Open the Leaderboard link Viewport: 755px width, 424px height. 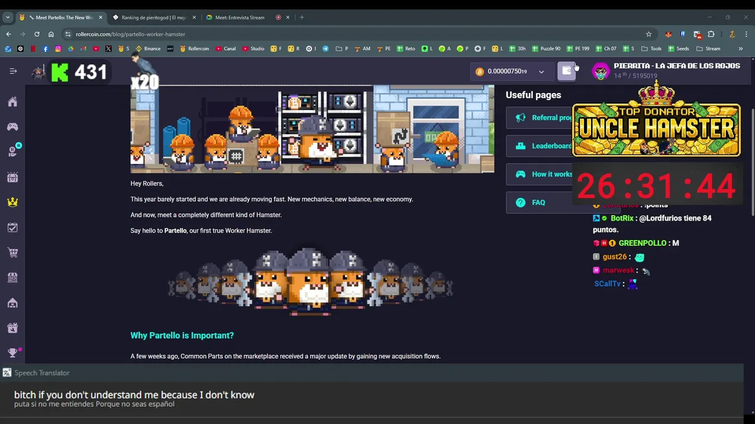tap(539, 146)
